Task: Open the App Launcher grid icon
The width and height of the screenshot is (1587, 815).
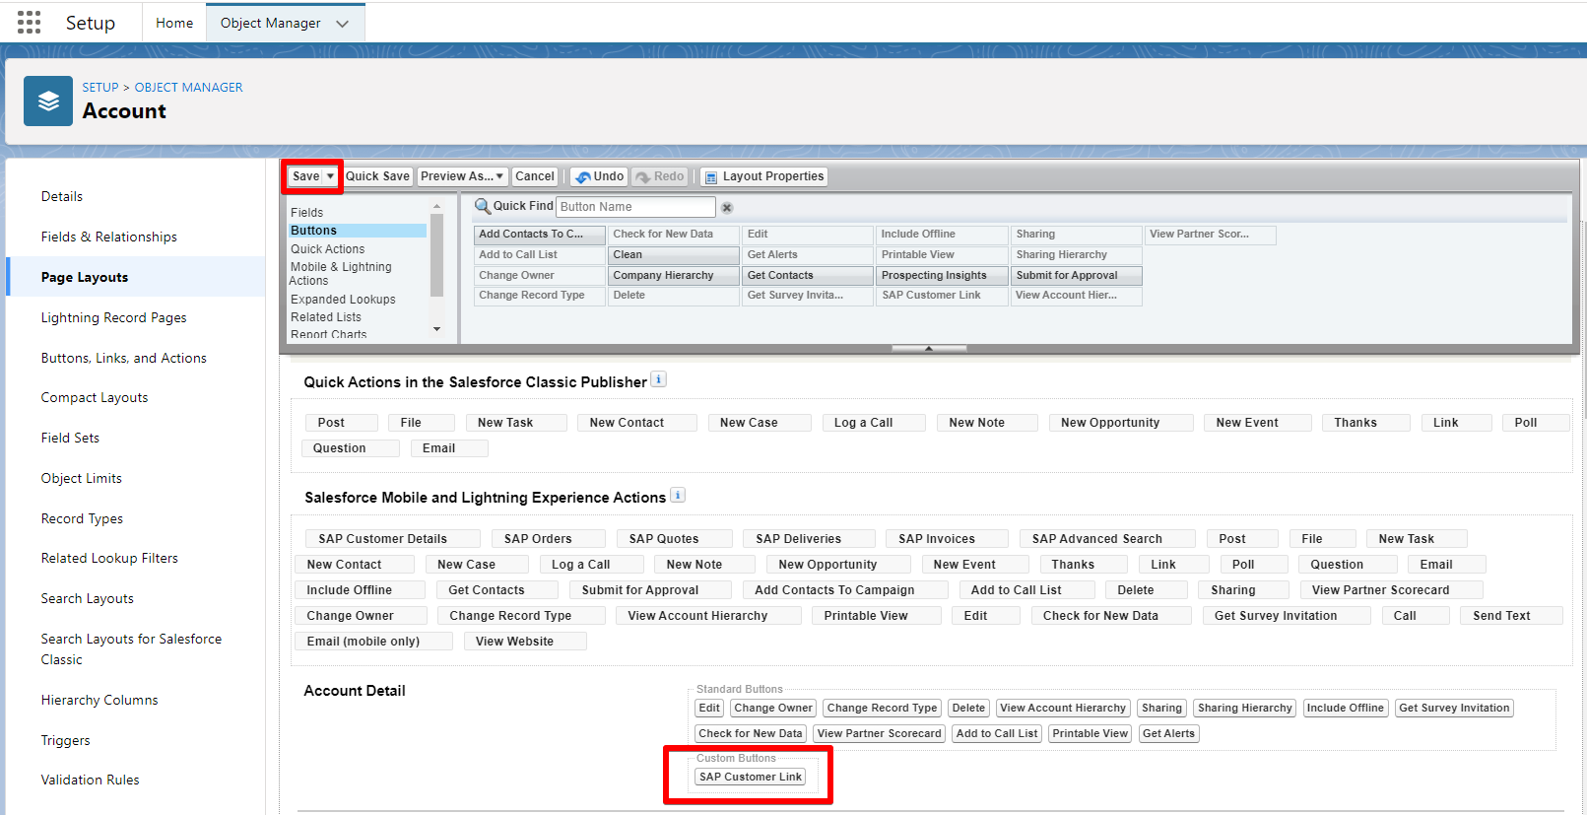Action: tap(29, 23)
